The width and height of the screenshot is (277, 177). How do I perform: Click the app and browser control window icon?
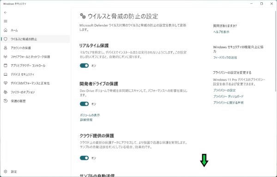(6, 66)
